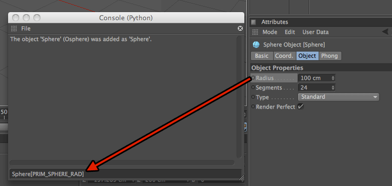Screen dimensions: 392x186
Task: Open the Mode menu in Attributes
Action: tap(270, 32)
